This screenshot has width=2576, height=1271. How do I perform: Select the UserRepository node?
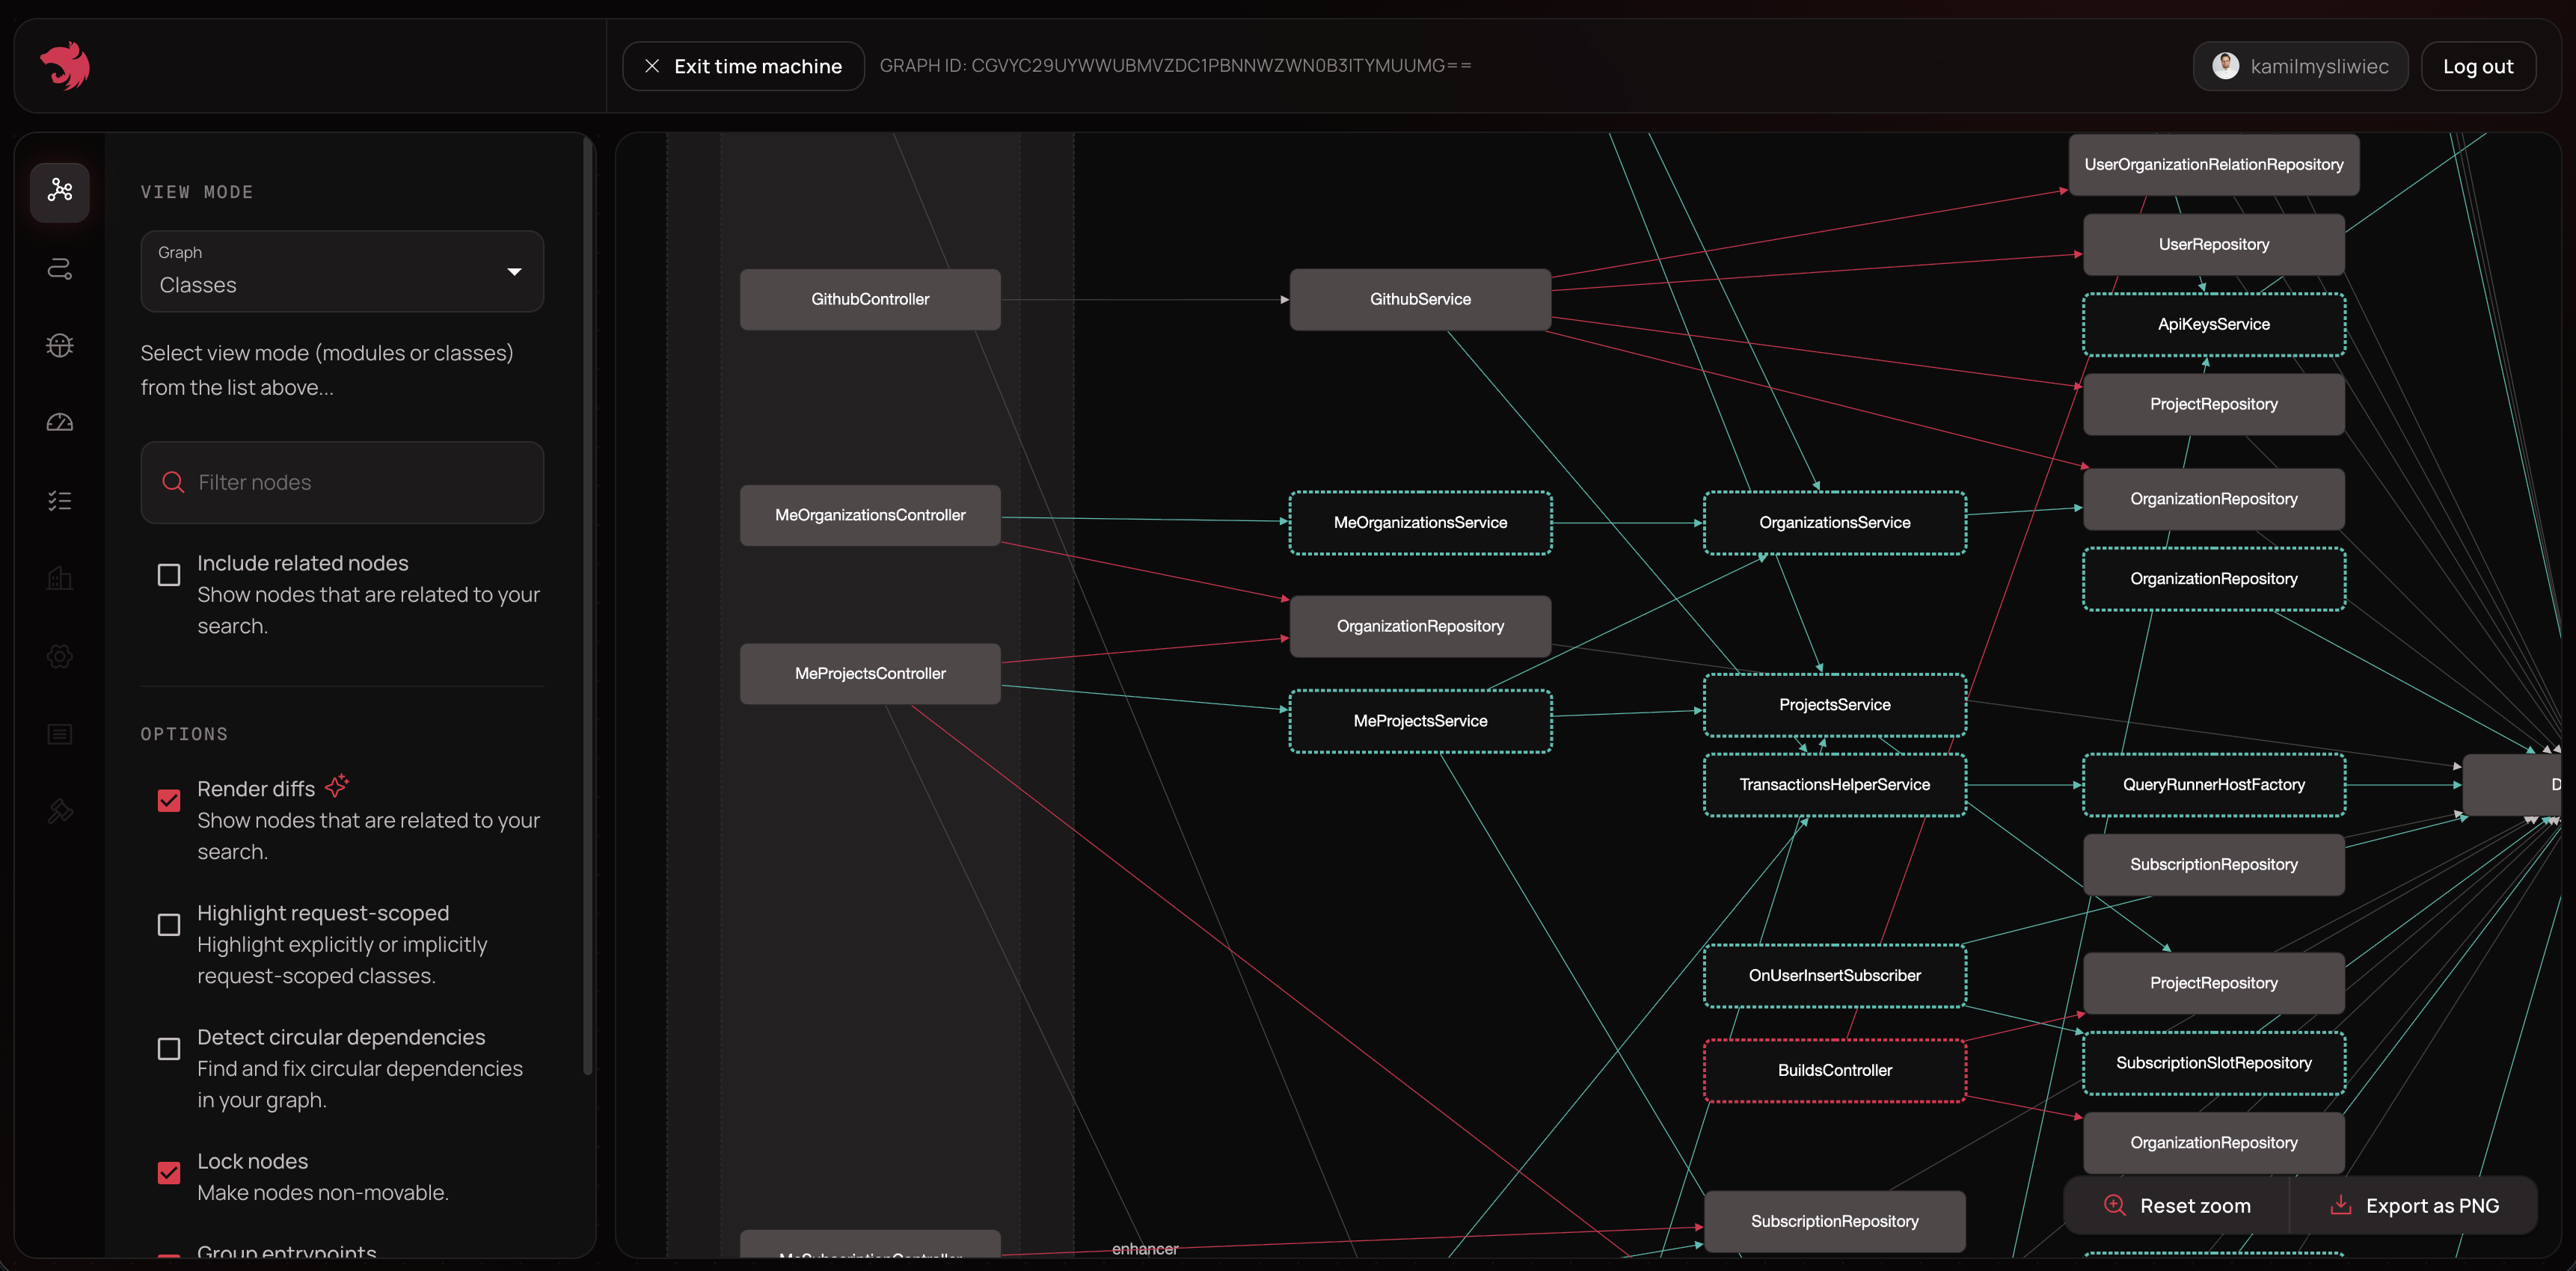coord(2214,244)
